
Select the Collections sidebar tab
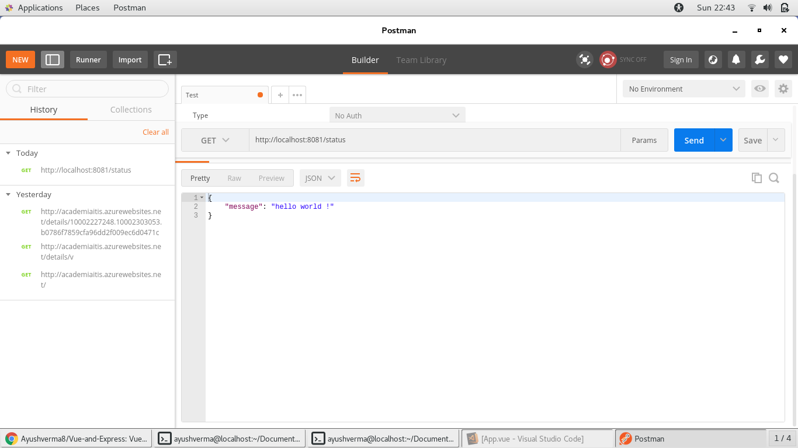[131, 109]
